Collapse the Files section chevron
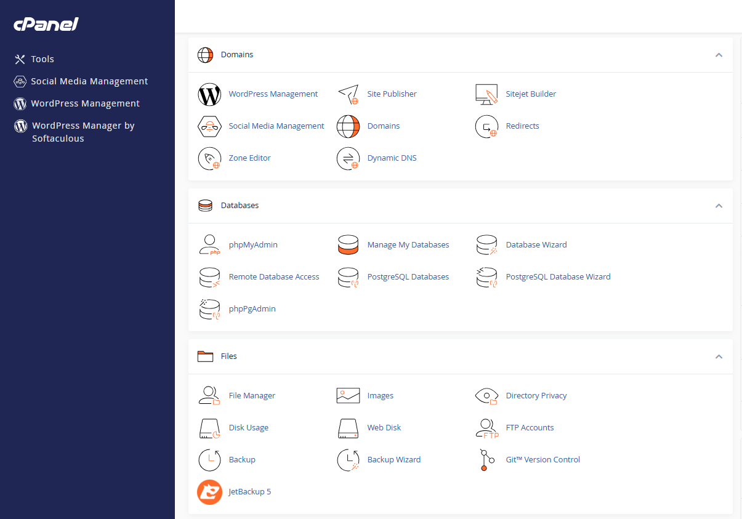 pyautogui.click(x=719, y=356)
